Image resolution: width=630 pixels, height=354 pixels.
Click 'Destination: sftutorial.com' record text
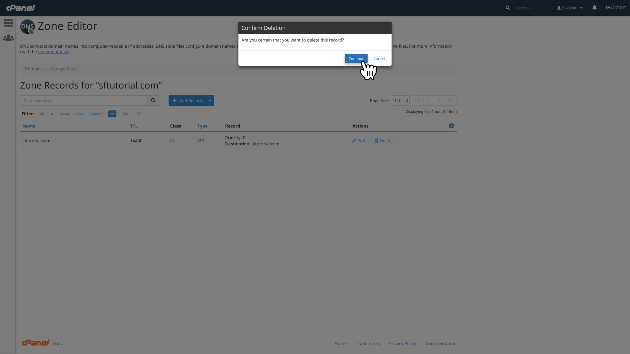tap(252, 144)
